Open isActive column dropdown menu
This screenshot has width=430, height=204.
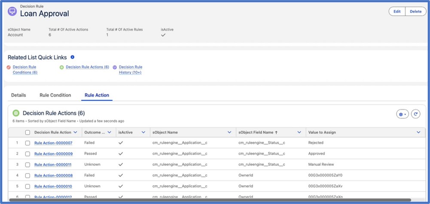coord(143,132)
